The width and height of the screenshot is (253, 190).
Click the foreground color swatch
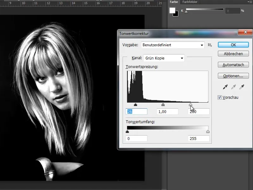click(172, 11)
